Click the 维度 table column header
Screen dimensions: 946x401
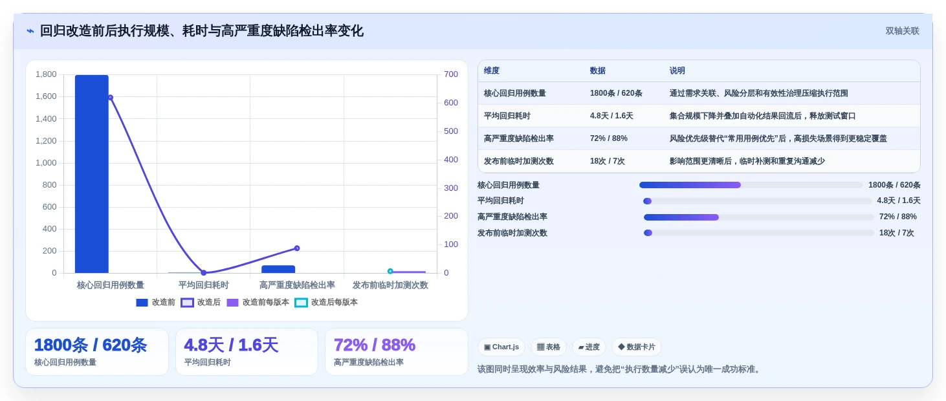[x=492, y=71]
